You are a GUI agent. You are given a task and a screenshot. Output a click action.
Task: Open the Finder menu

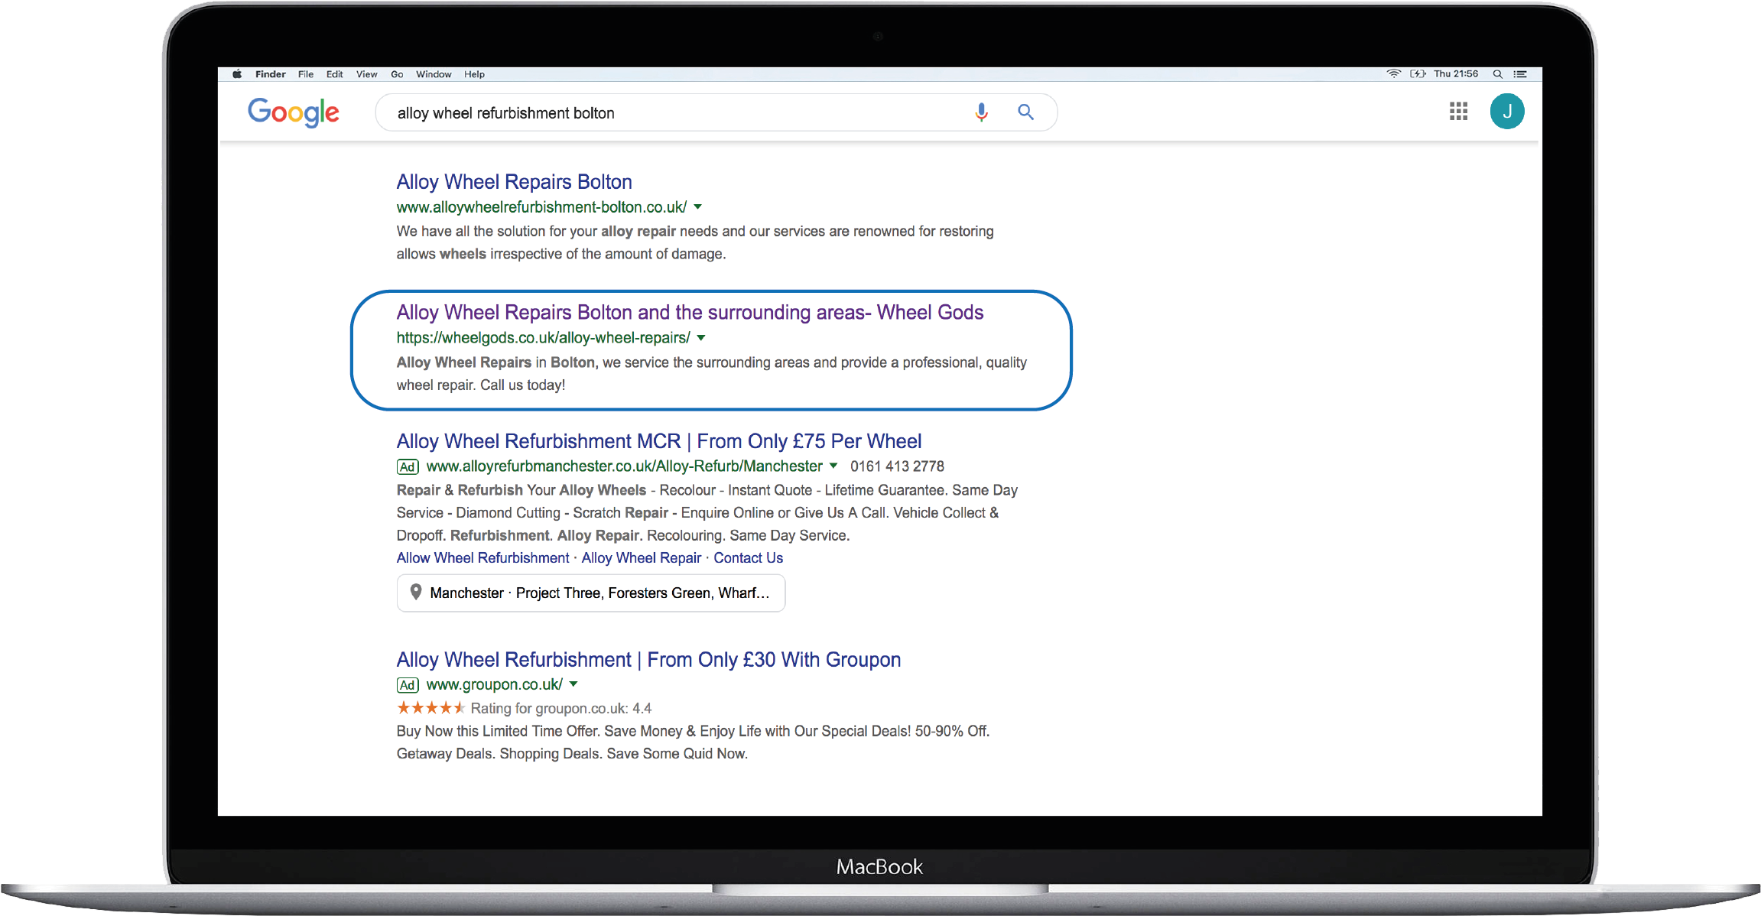click(x=270, y=74)
